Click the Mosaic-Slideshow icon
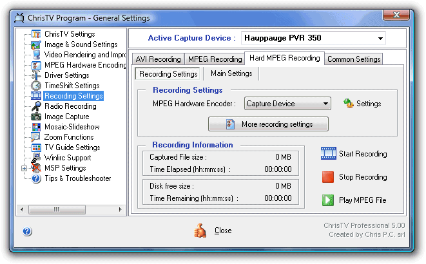 [36, 127]
